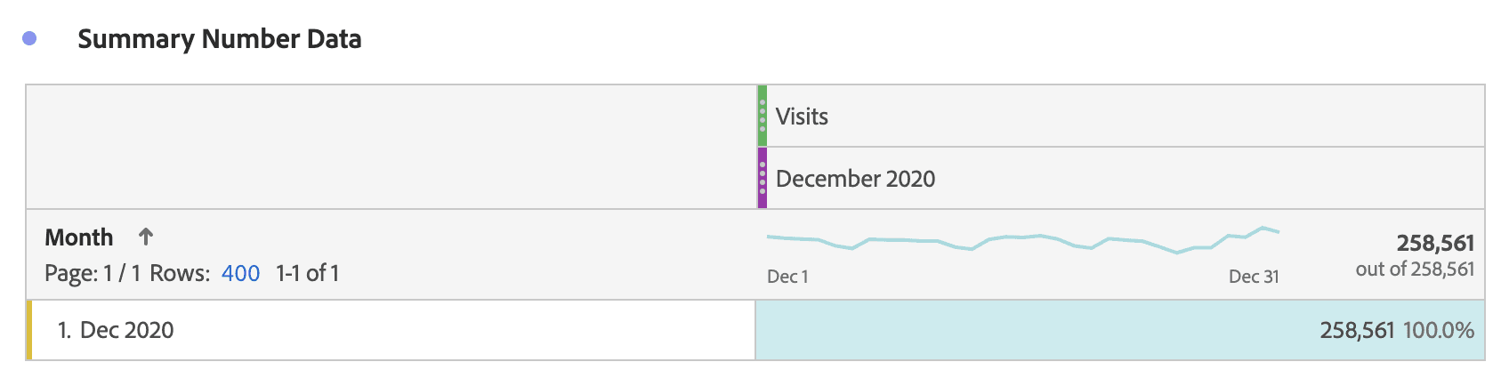Click the yellow bar on Dec 2020 row
Viewport: 1509px width, 386px height.
click(29, 330)
